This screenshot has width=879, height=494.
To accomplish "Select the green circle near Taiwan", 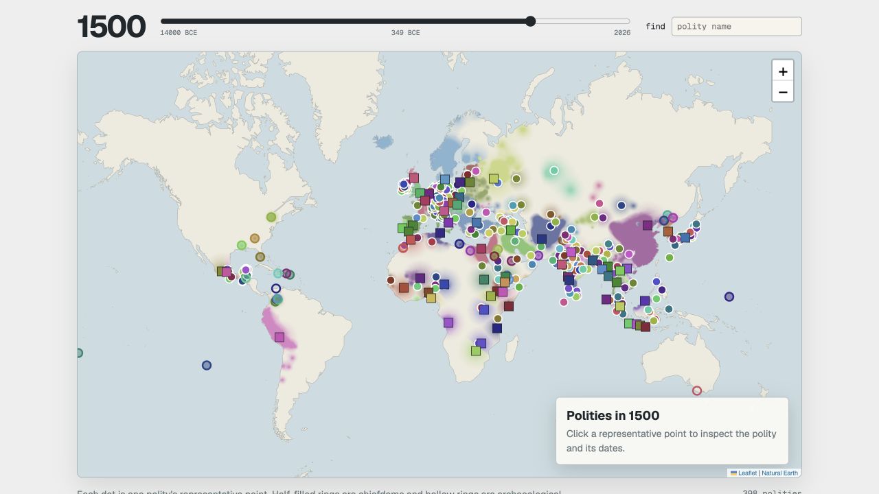I will click(x=670, y=258).
